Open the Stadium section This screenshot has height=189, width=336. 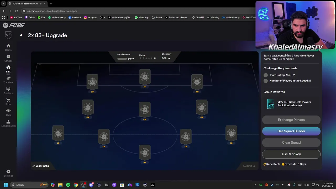coord(8,91)
